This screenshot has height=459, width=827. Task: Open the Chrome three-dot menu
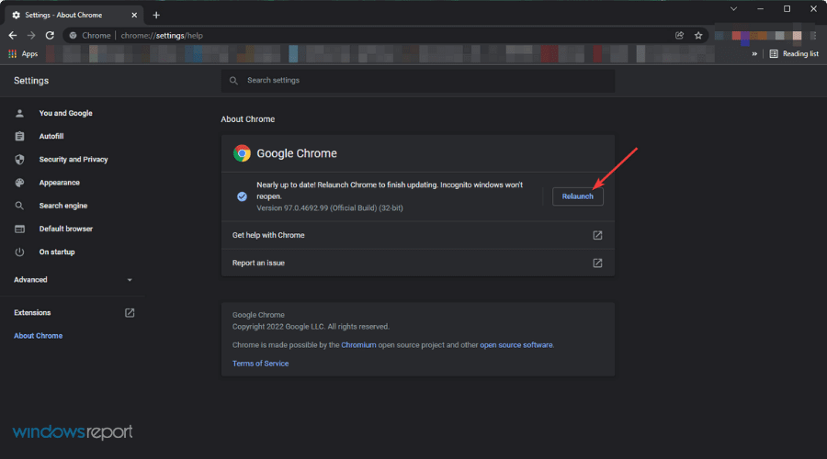pyautogui.click(x=814, y=35)
